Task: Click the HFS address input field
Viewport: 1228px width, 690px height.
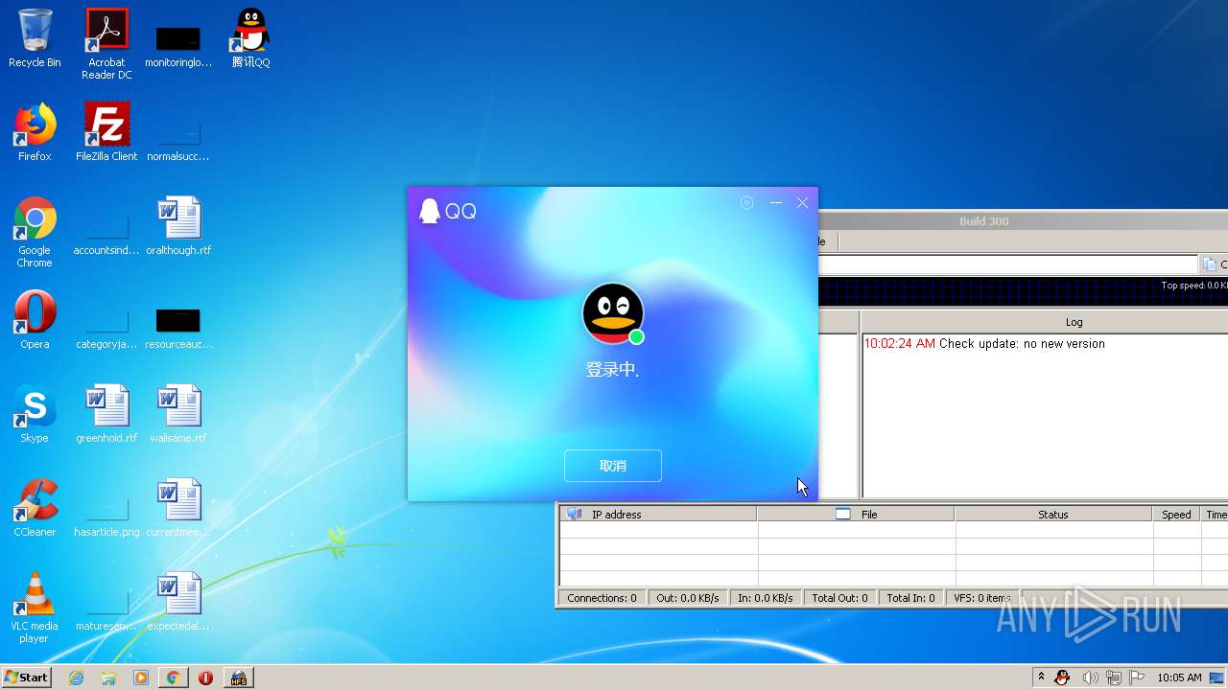Action: coord(1007,264)
